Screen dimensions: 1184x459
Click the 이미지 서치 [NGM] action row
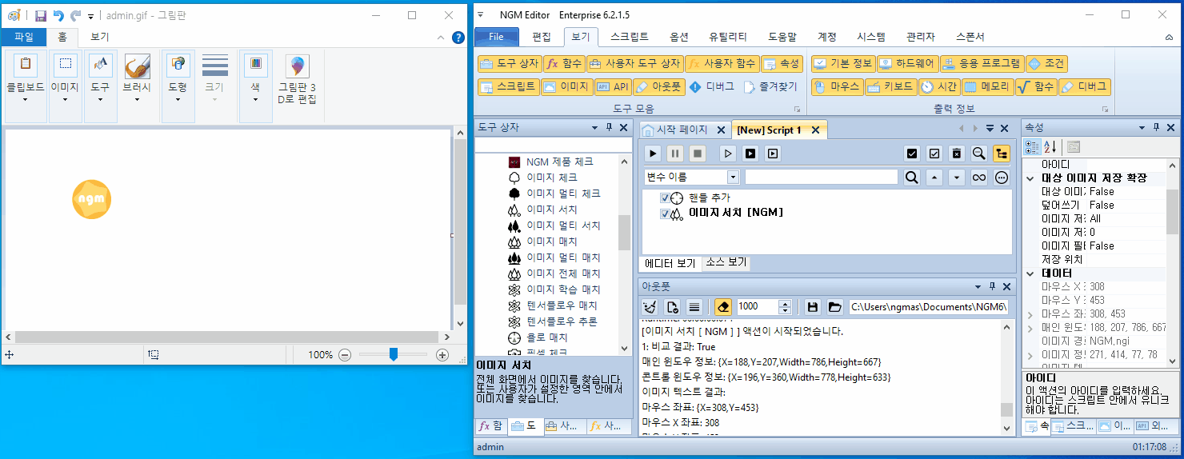735,214
